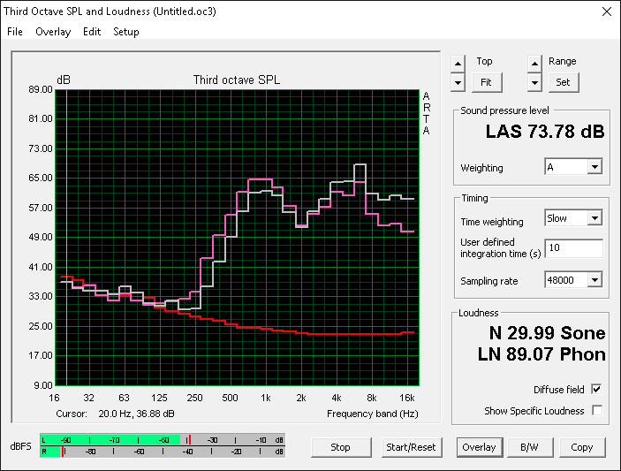Click the Fit button
The height and width of the screenshot is (471, 621).
[x=487, y=82]
